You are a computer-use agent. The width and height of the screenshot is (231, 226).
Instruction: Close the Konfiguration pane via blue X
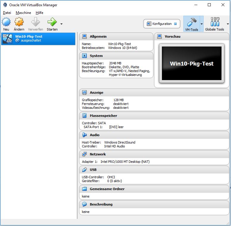click(175, 24)
